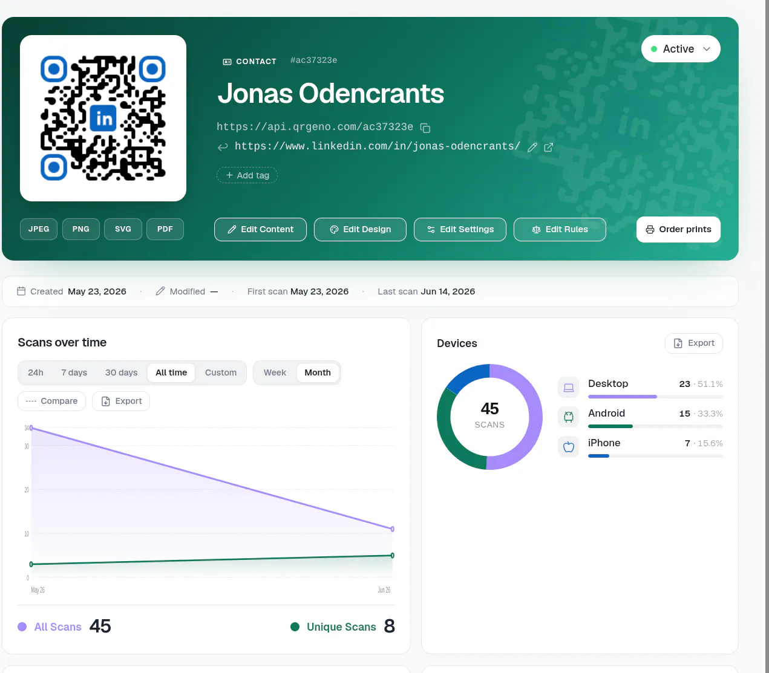Click the Jun 26 All Scans data point
This screenshot has height=673, width=769.
click(393, 529)
